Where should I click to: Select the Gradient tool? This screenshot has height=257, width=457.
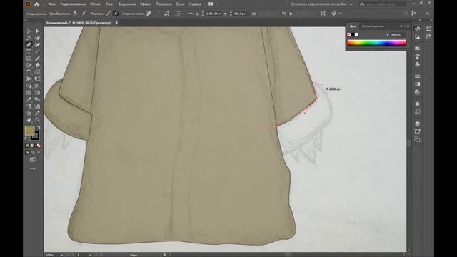37,93
